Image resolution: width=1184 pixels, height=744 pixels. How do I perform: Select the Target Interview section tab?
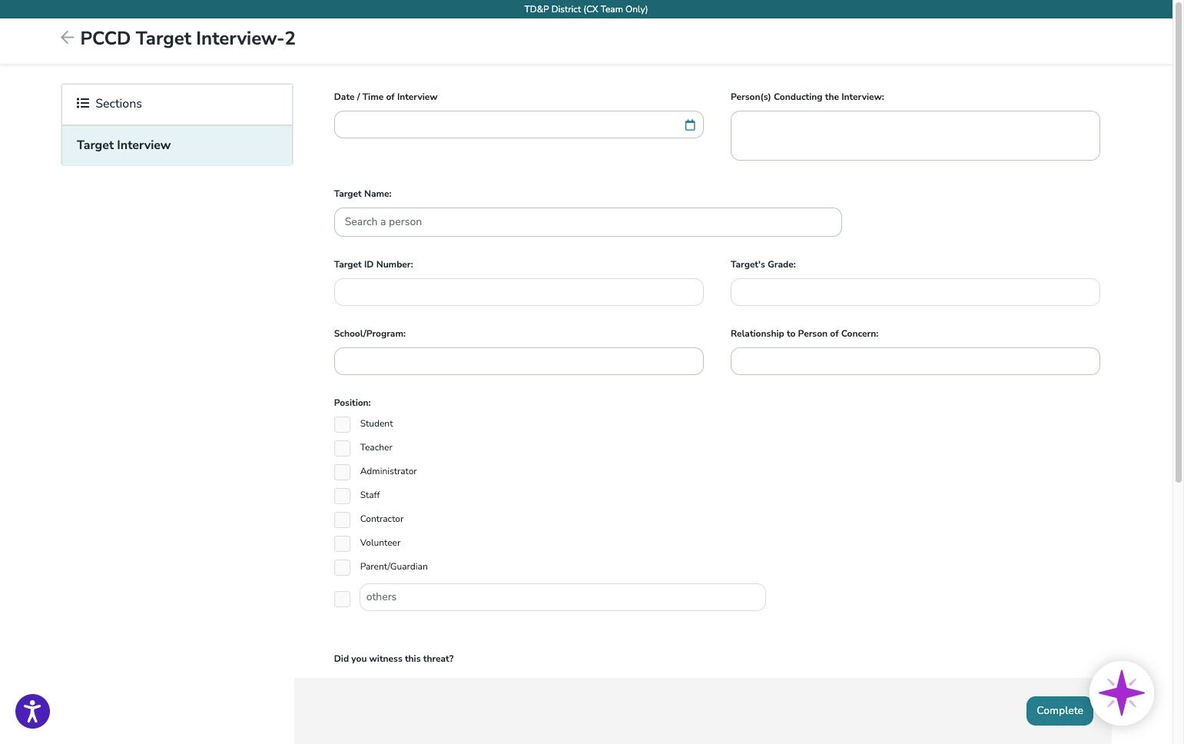point(177,145)
